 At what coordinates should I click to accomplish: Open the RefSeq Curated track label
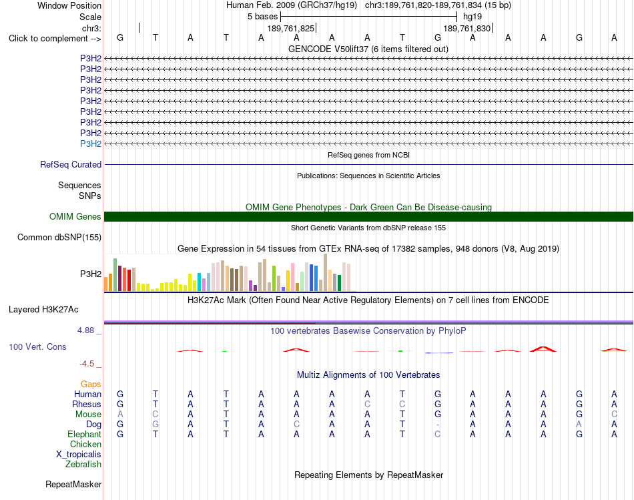[71, 165]
